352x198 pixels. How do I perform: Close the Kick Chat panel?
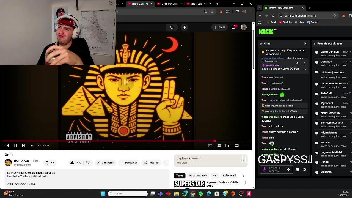[305, 43]
